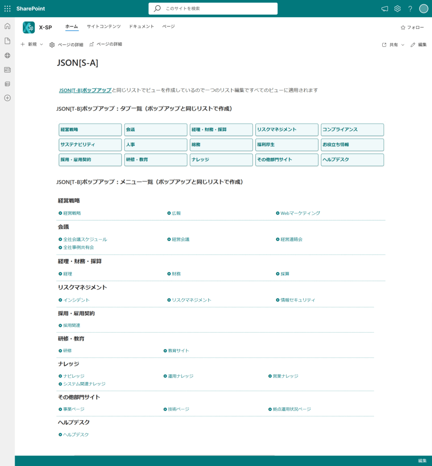
Task: Click the pencil edit icon
Action: pyautogui.click(x=413, y=44)
